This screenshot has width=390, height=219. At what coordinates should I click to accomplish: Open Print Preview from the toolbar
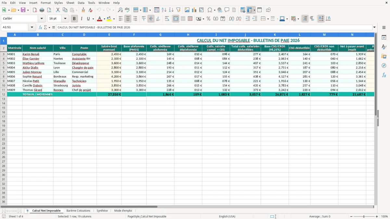point(49,10)
